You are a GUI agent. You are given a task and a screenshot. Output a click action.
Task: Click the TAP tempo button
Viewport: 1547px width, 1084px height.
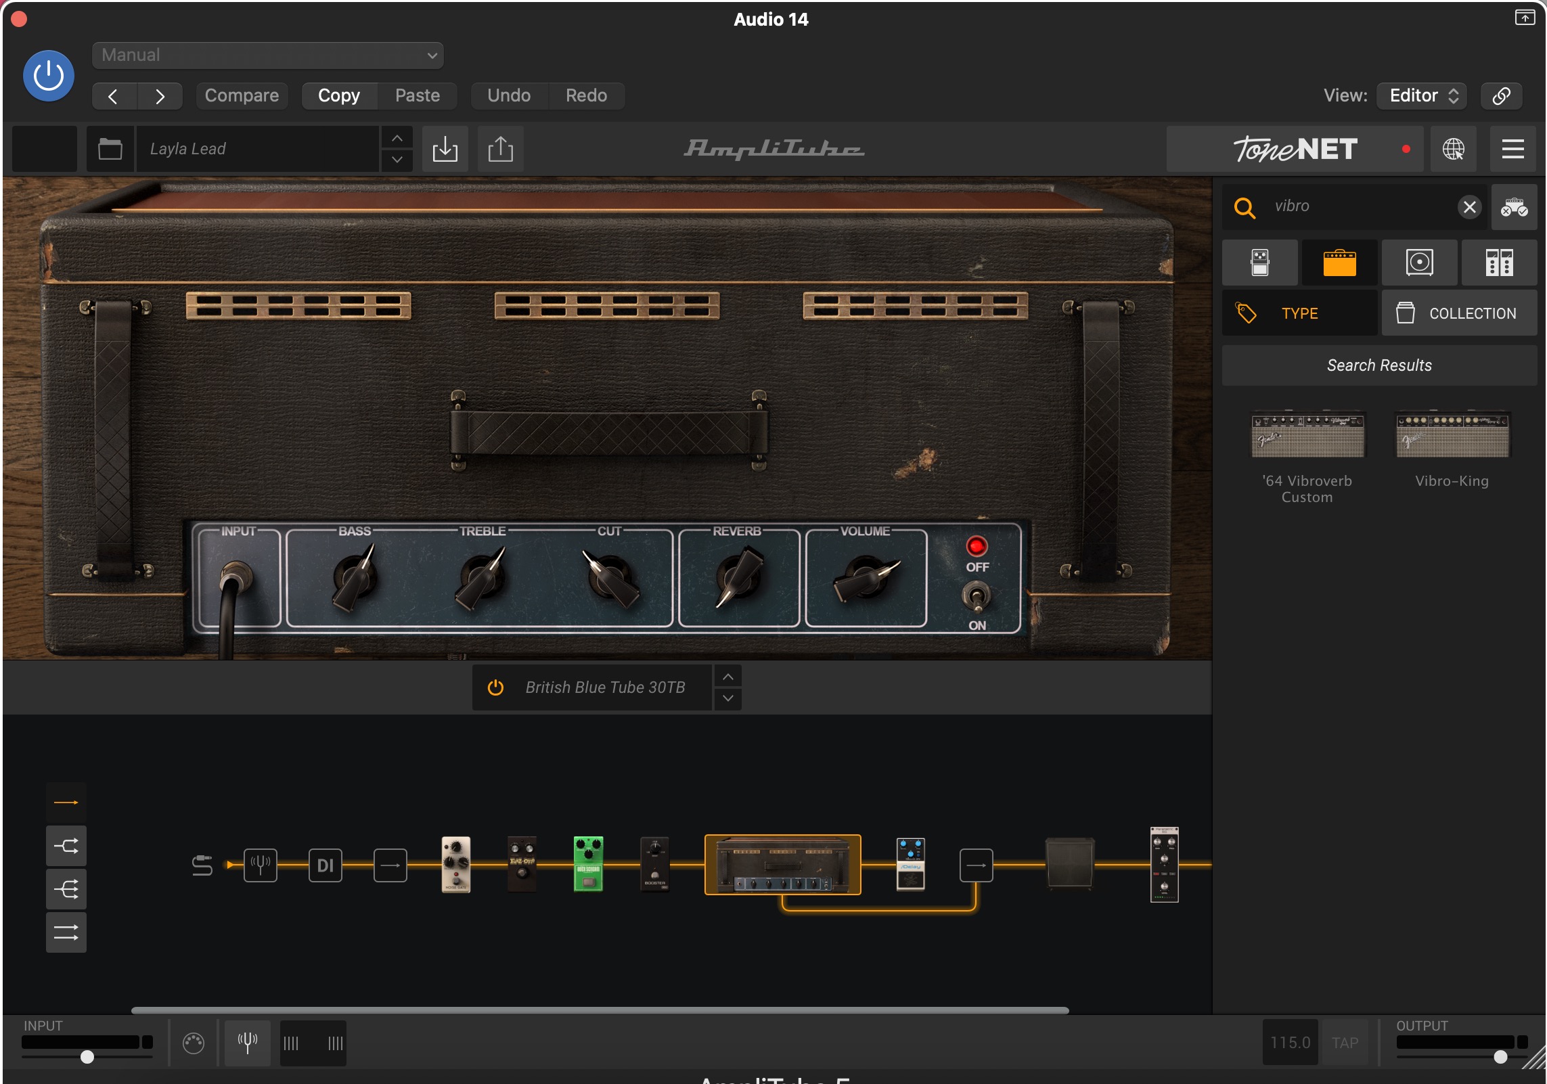point(1345,1043)
